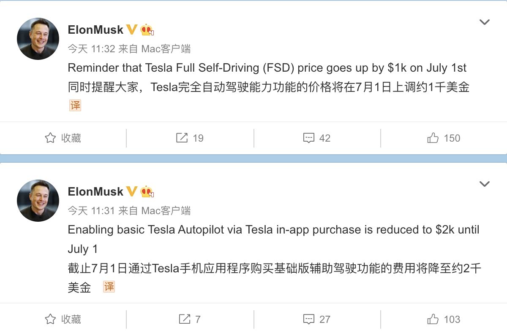
Task: Repost the FSD price reminder post
Action: (x=190, y=138)
